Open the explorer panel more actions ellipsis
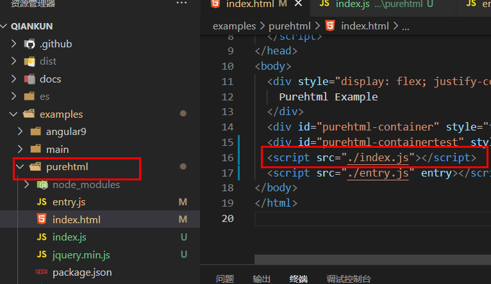Screen dimensions: 491x284 (181, 3)
